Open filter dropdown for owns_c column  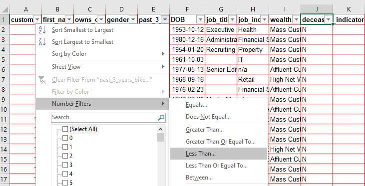pyautogui.click(x=101, y=20)
